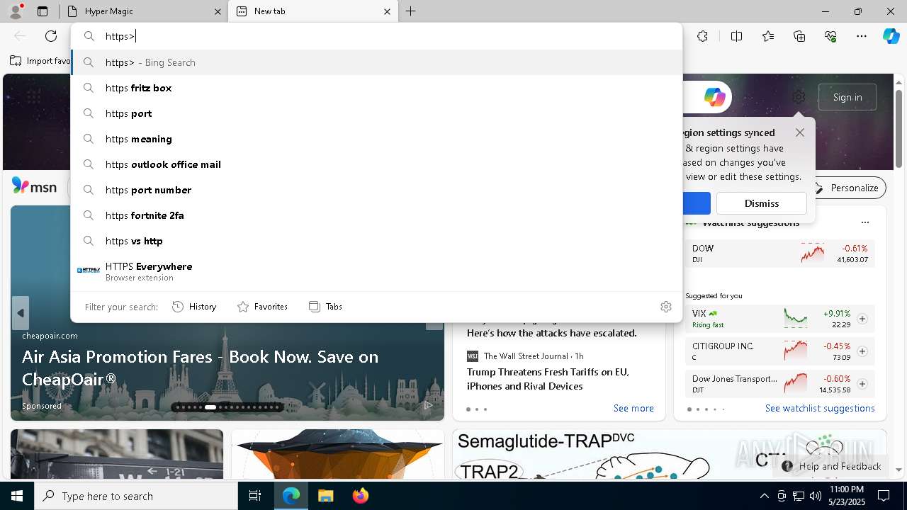Click Windows taskbar search box

click(x=136, y=496)
